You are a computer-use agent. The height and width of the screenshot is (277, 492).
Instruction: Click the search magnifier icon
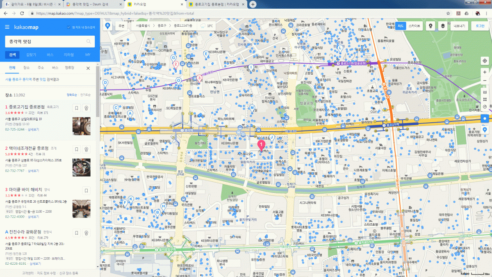point(89,41)
